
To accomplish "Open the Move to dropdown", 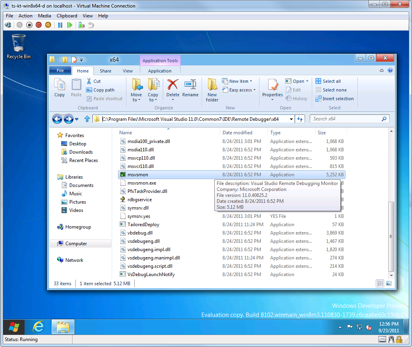I will tap(137, 90).
